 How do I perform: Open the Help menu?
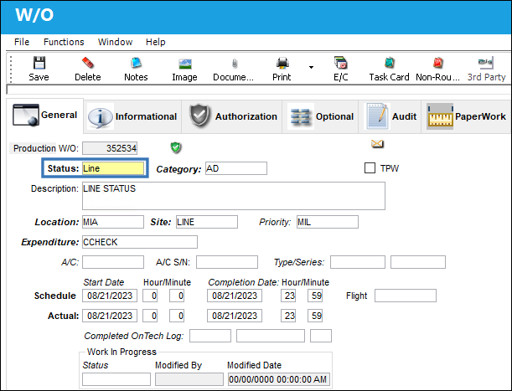(x=155, y=42)
